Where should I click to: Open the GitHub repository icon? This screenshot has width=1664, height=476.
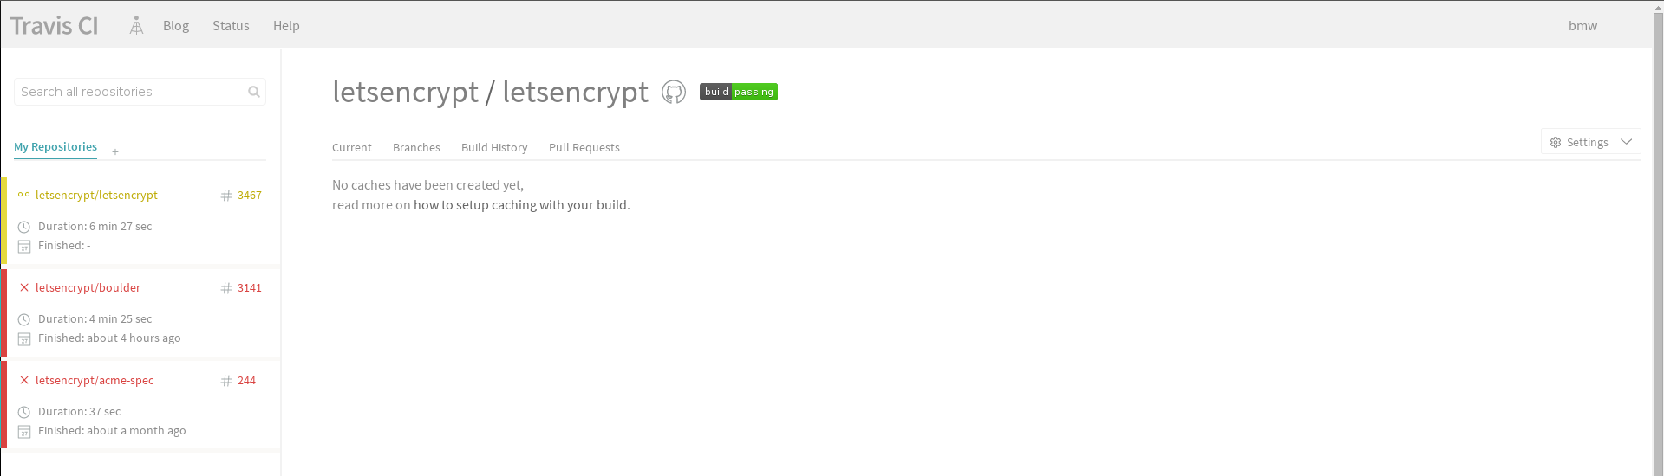[674, 92]
